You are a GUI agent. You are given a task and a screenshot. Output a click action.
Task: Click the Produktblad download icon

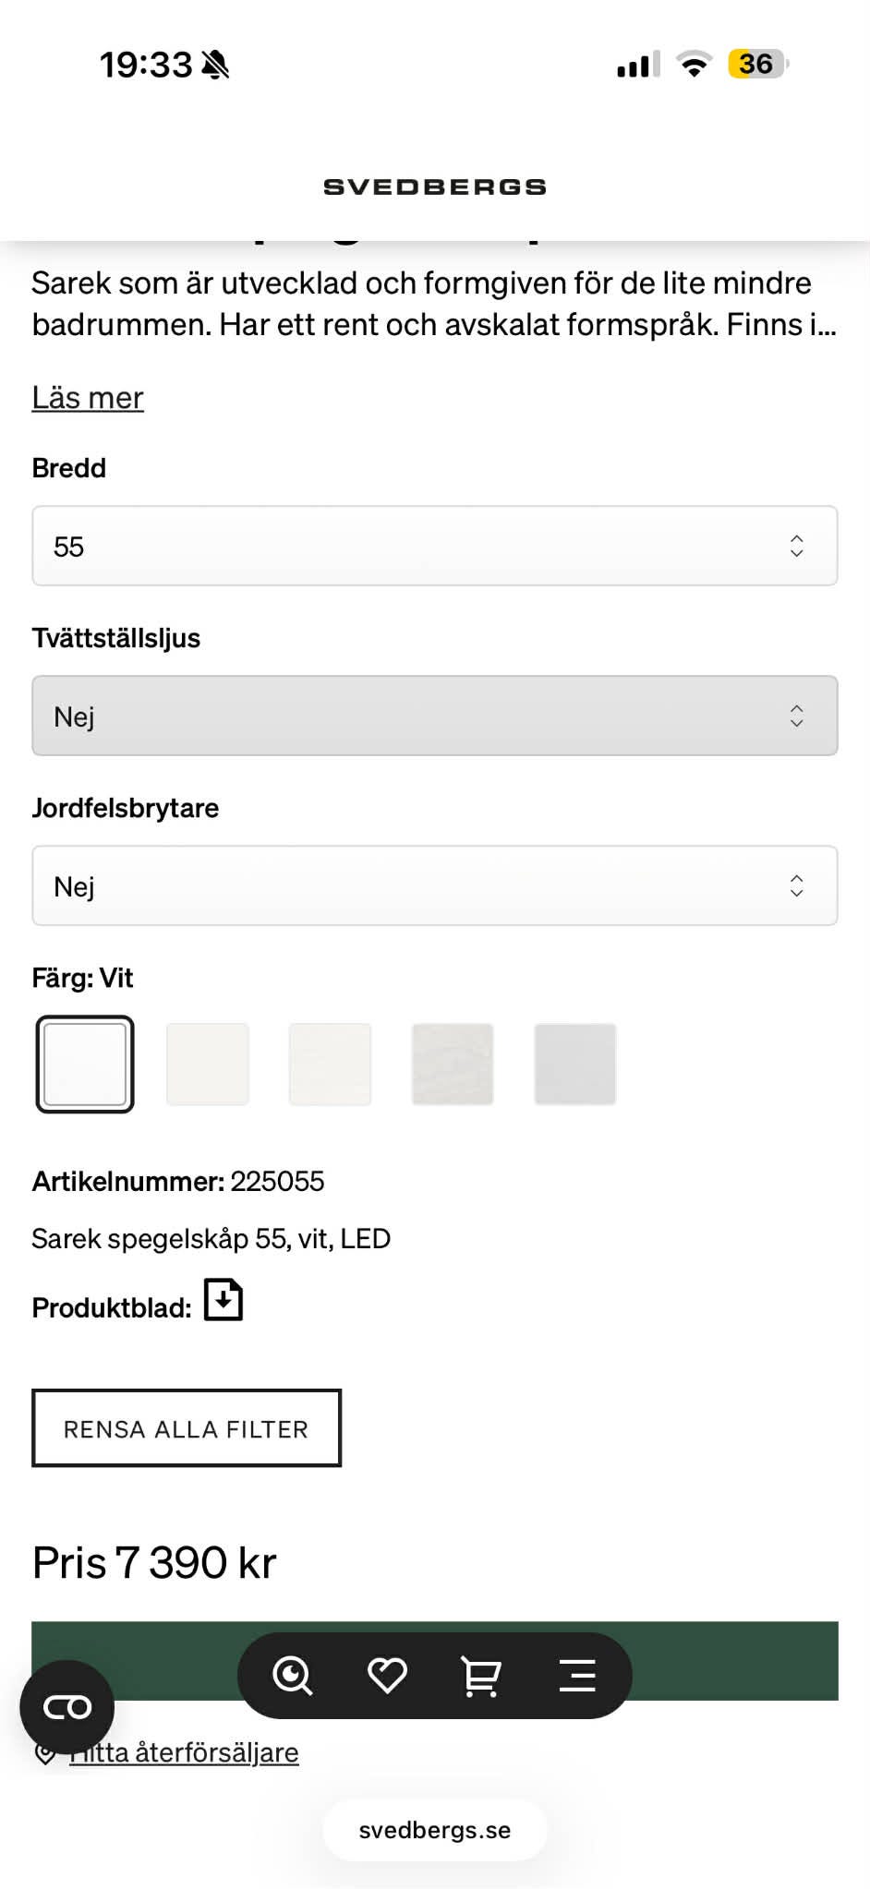(222, 1300)
